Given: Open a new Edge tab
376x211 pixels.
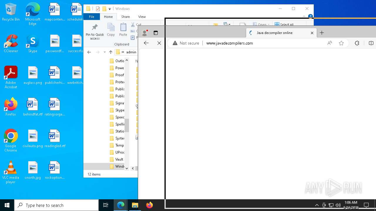Looking at the screenshot, I should 322,33.
